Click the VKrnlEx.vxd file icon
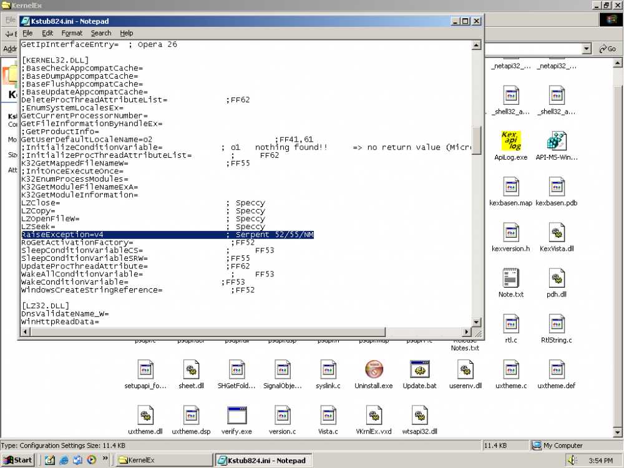The height and width of the screenshot is (468, 624). coord(373,415)
